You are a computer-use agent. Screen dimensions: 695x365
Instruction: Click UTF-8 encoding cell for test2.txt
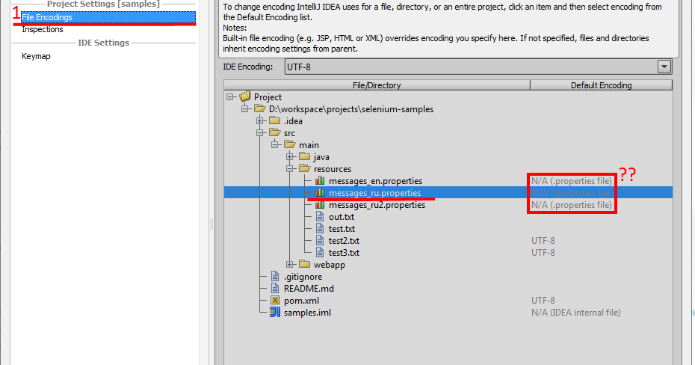pos(543,241)
